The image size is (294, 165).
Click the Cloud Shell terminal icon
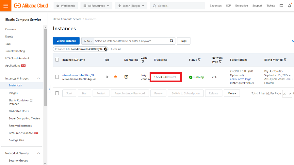point(281,6)
